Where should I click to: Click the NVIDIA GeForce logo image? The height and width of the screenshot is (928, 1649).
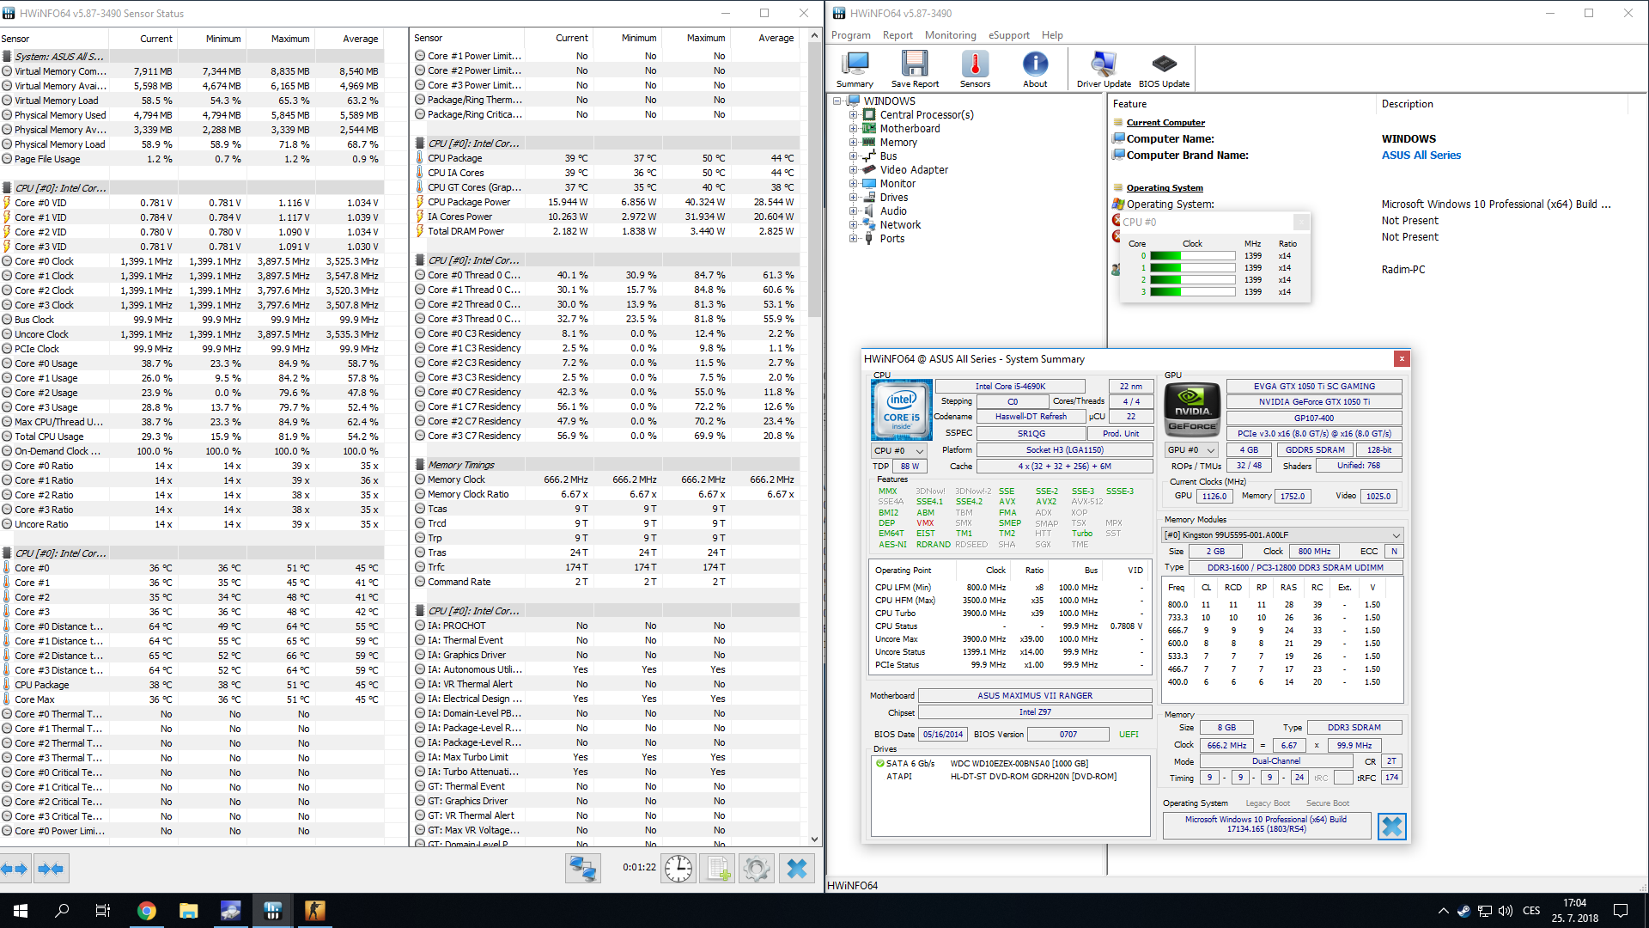coord(1192,410)
